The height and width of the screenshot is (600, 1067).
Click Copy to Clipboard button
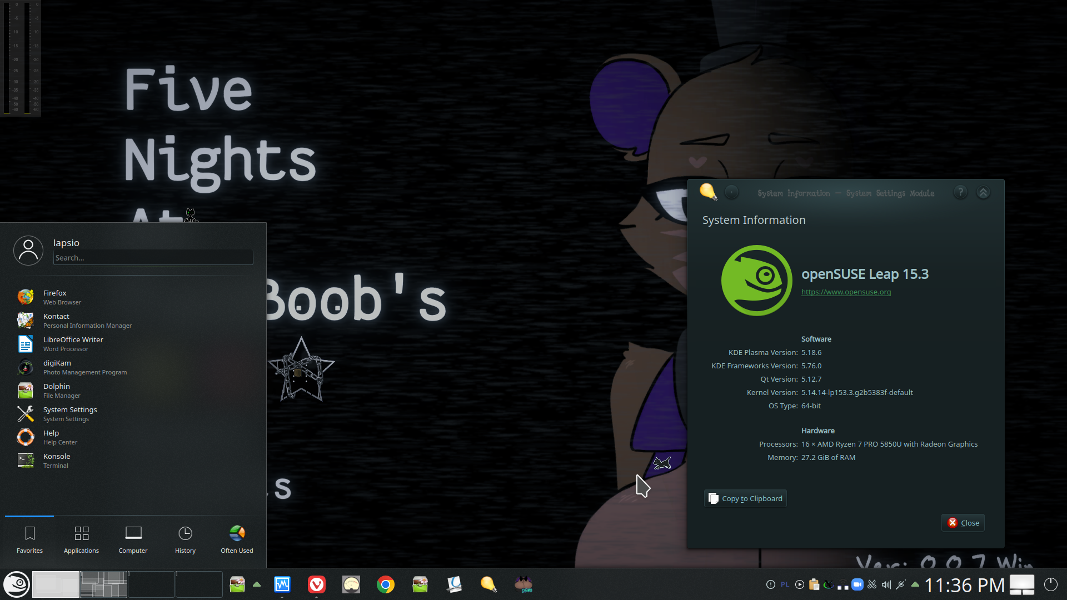(x=745, y=498)
